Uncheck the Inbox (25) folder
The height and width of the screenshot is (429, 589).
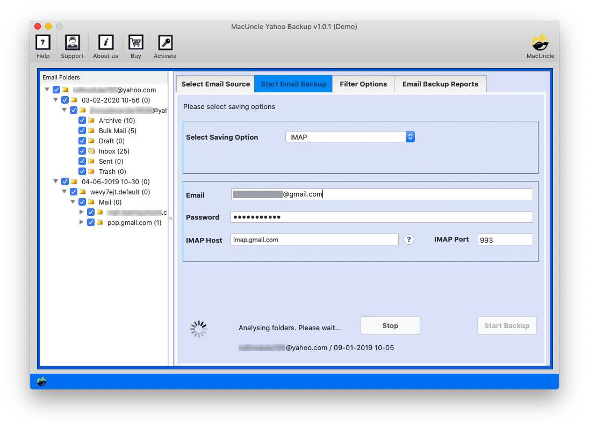point(82,151)
